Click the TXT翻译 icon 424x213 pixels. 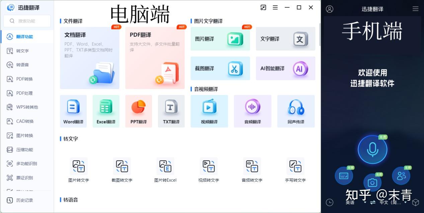[171, 111]
